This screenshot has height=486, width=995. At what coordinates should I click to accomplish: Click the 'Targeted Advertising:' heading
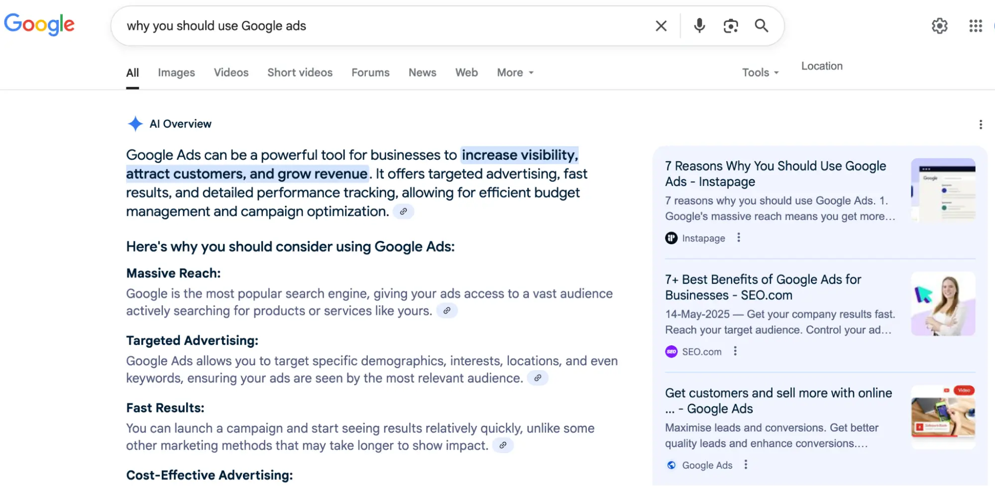(x=192, y=340)
